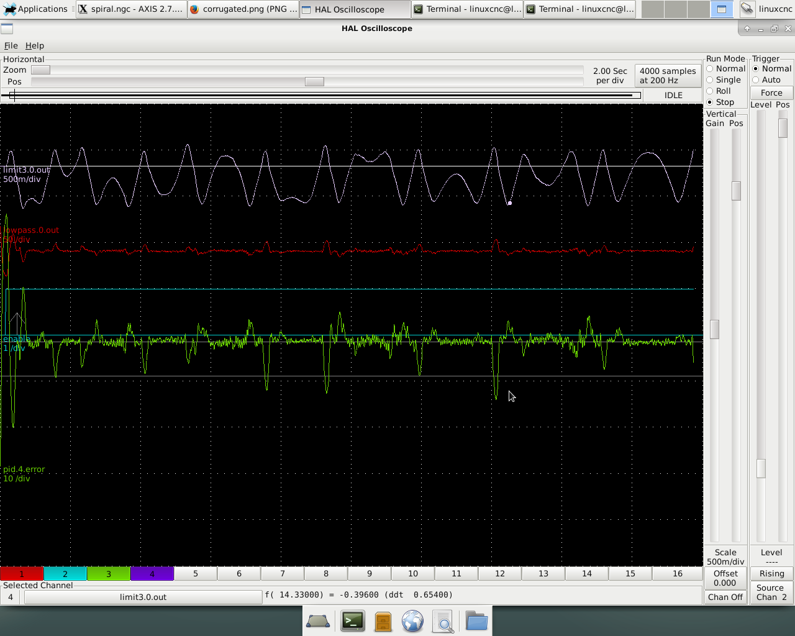Switch trigger to Auto mode
This screenshot has height=636, width=795.
click(756, 80)
